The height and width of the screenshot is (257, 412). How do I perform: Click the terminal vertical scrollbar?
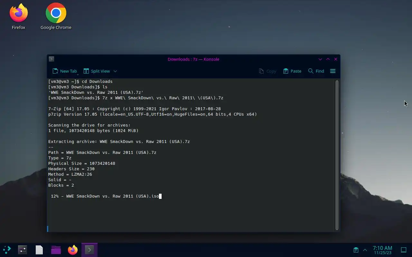pos(337,155)
